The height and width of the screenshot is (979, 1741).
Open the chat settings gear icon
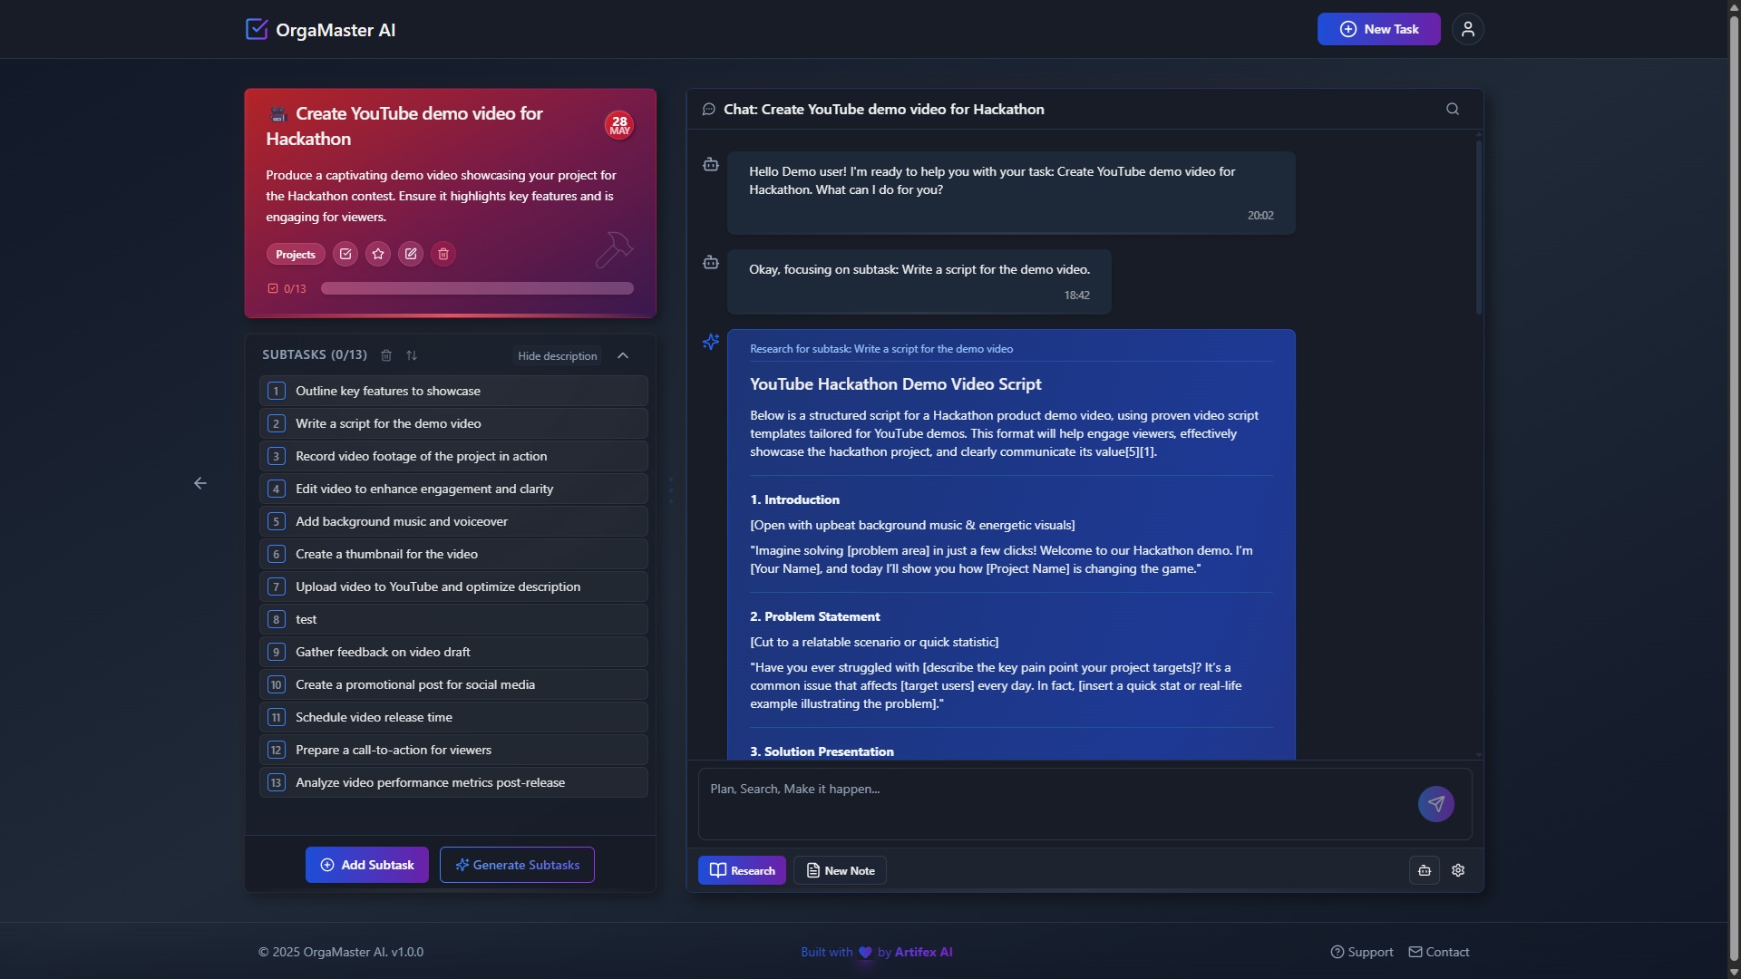click(x=1458, y=870)
